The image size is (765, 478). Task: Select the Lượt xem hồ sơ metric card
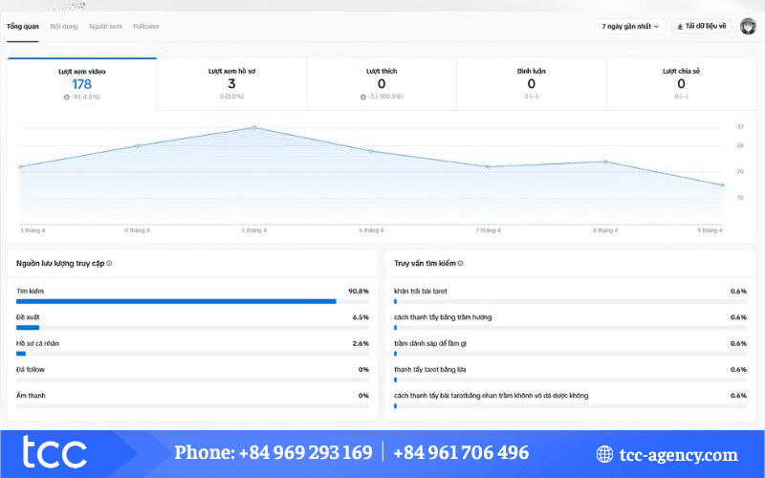[x=231, y=84]
